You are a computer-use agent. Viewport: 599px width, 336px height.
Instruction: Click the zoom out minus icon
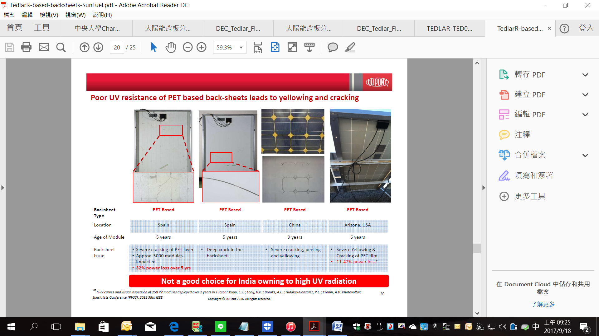click(187, 47)
